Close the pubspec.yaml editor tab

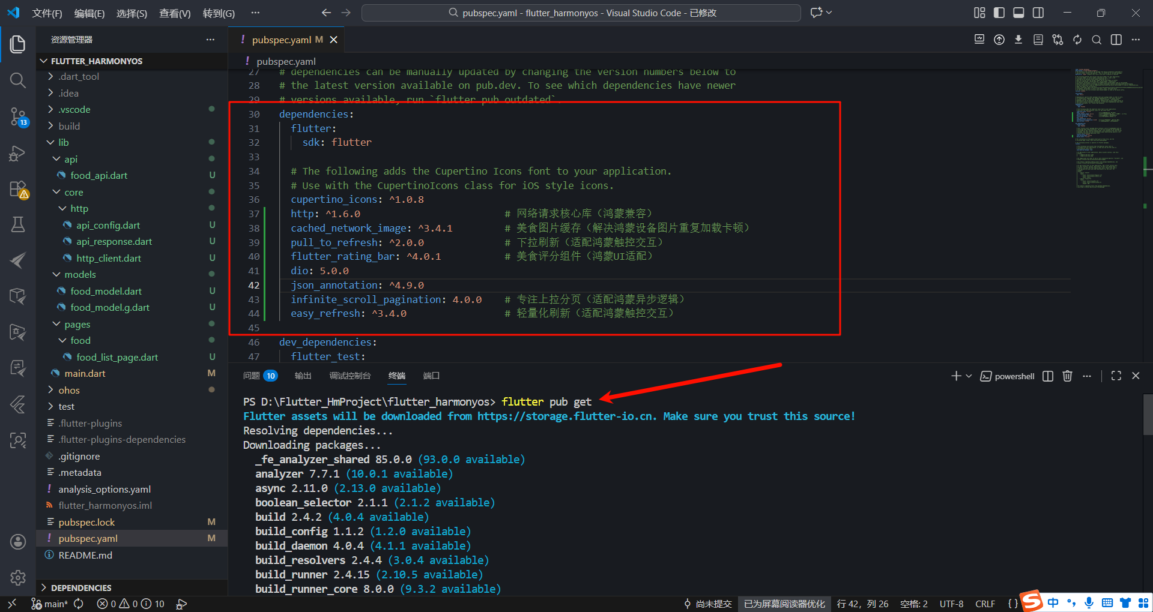point(334,40)
